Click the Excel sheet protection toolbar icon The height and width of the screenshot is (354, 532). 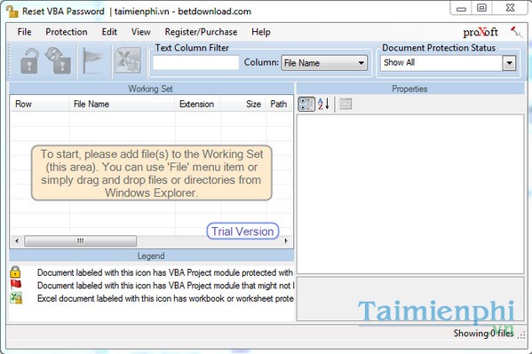pyautogui.click(x=128, y=60)
